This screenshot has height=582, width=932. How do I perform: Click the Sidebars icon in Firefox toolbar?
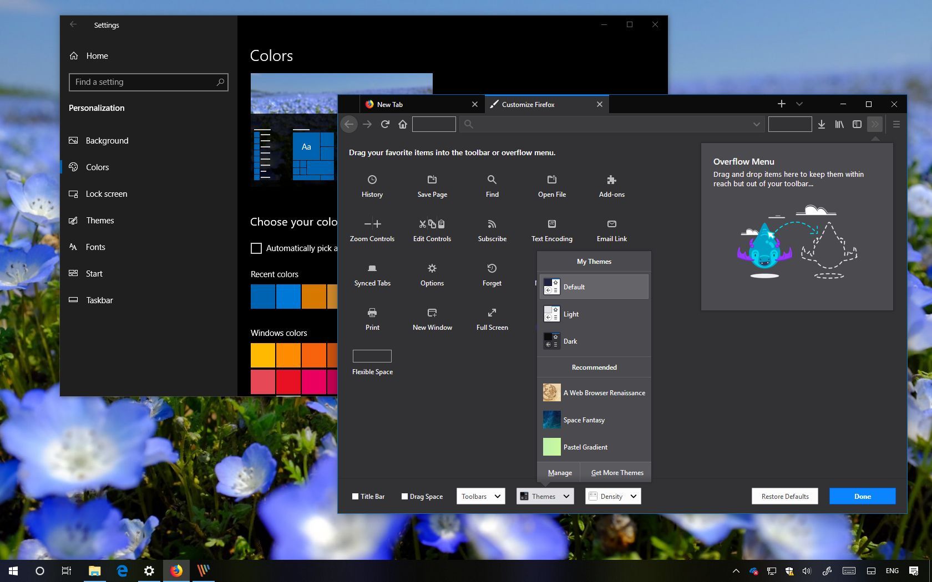(857, 124)
